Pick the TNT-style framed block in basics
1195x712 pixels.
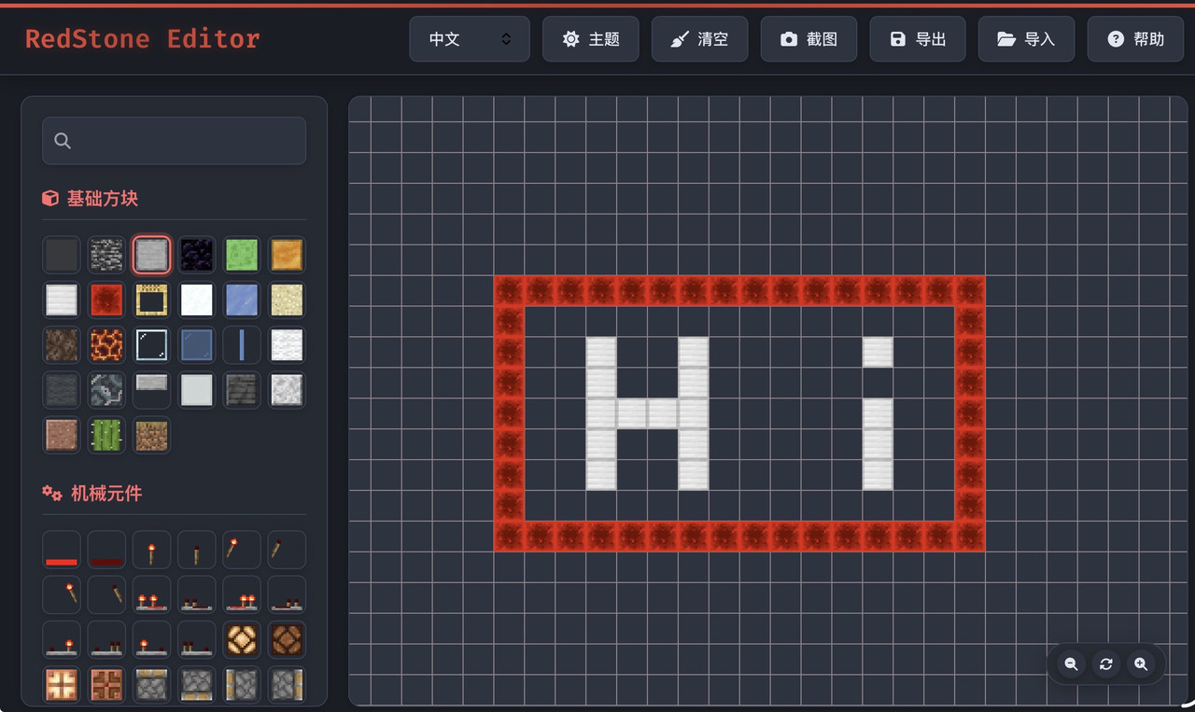[151, 300]
